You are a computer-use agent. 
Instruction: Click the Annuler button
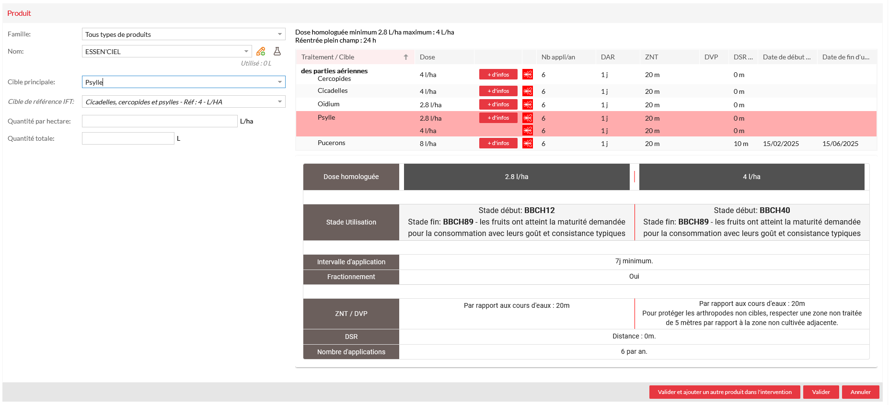860,392
